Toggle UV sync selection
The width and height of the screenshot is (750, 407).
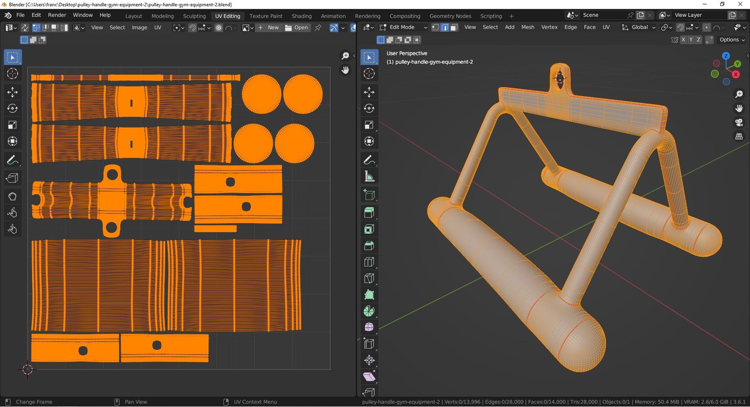coord(25,28)
